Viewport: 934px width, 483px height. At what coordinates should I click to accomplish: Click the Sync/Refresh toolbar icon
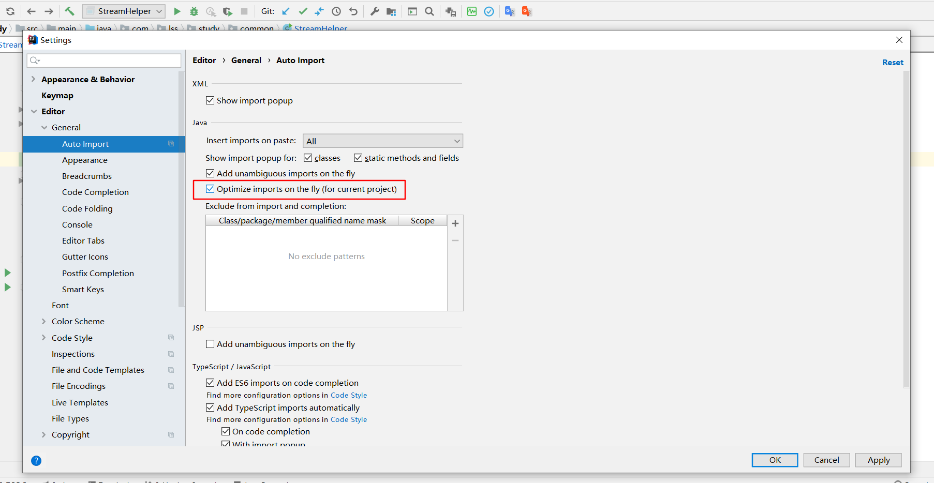[10, 11]
